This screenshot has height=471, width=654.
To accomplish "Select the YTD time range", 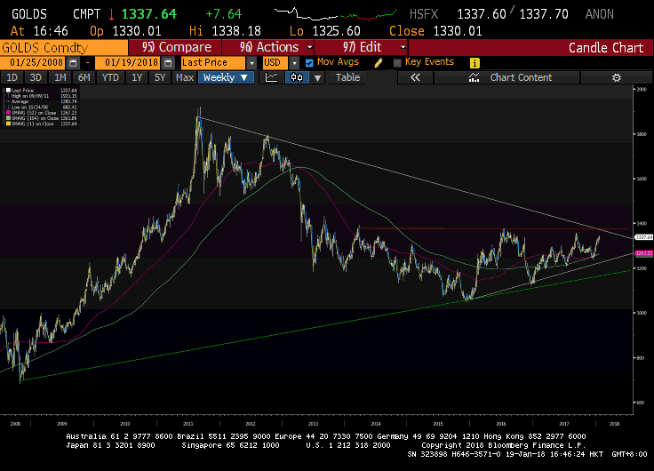I will (x=110, y=77).
